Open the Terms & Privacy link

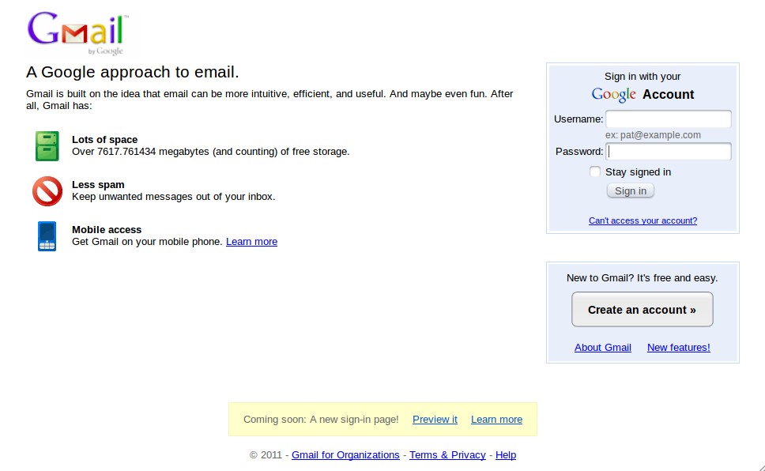point(447,455)
